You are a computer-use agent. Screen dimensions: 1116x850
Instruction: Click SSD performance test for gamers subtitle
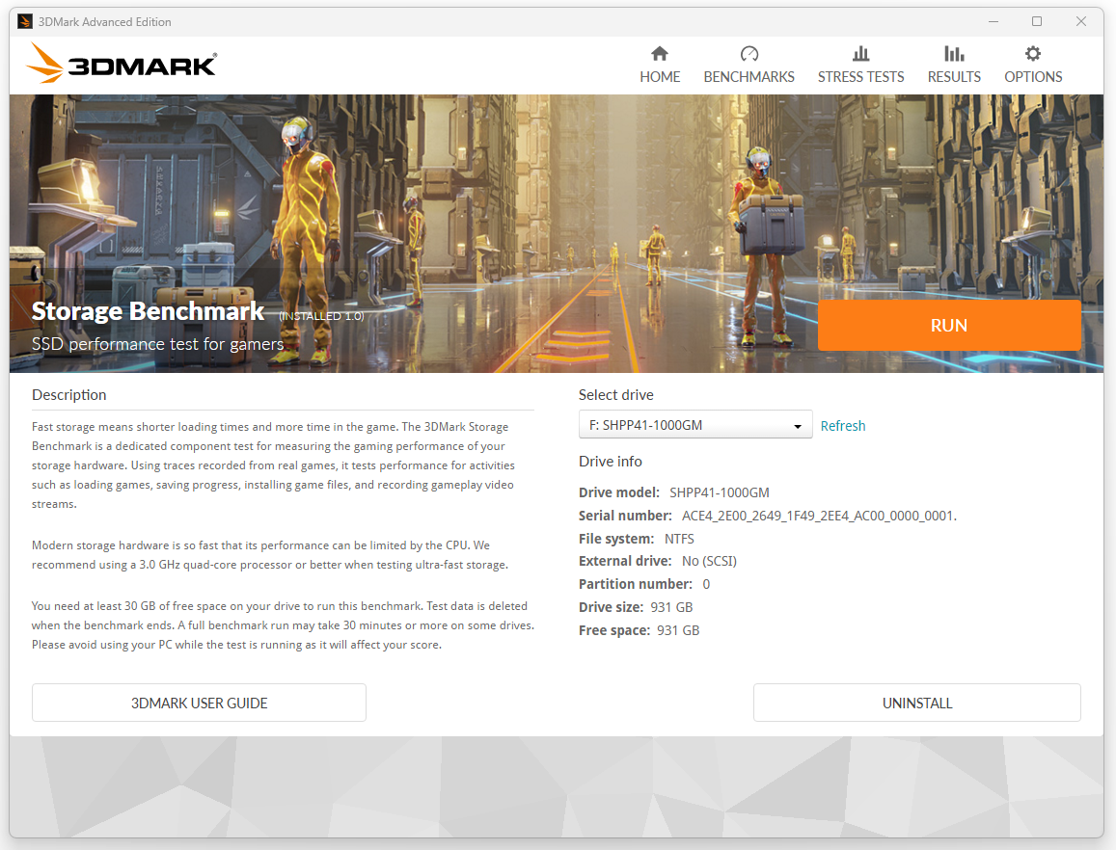click(157, 344)
